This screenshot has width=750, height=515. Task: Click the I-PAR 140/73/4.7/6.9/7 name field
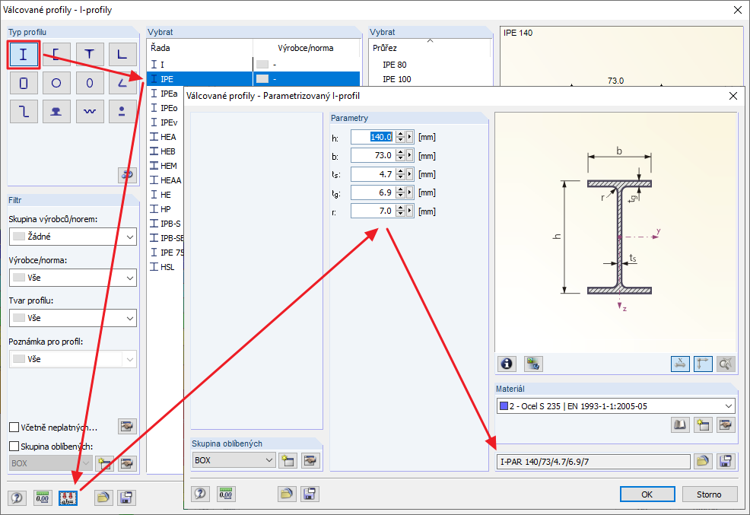(593, 462)
